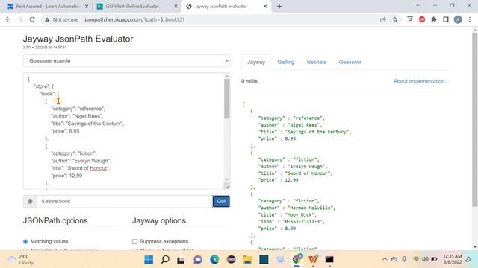The height and width of the screenshot is (268, 478).
Task: Open the Goessner example dropdown
Action: (126, 61)
